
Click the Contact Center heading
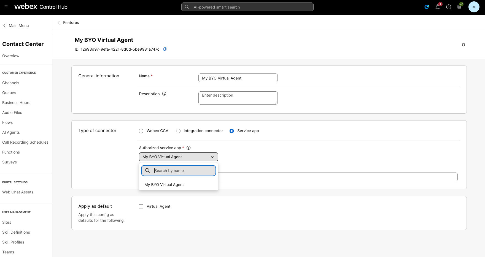click(23, 44)
